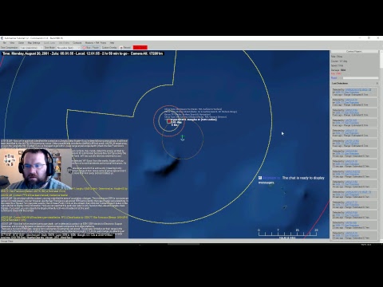Open the Game menu
Image resolution: width=383 pixels, height=287 pixels.
pyautogui.click(x=21, y=43)
